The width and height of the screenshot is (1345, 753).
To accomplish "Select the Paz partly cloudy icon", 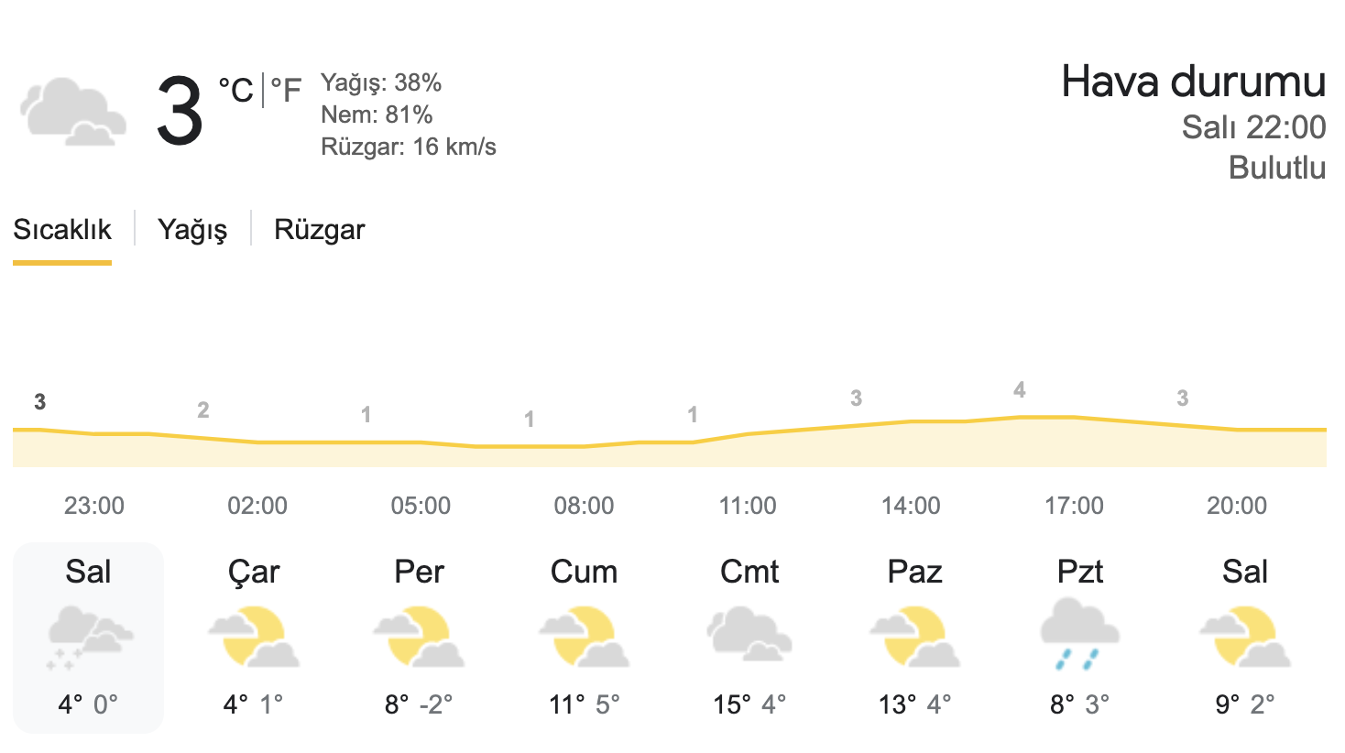I will coord(914,637).
